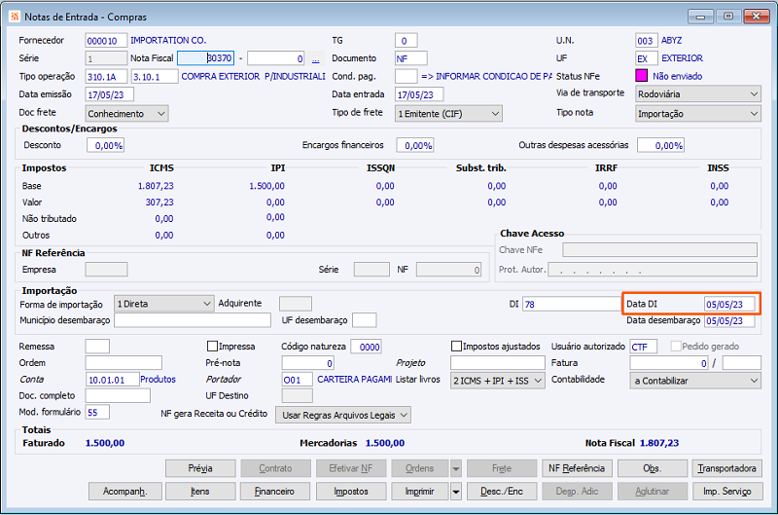Open the arrow menu beside Ordens
The width and height of the screenshot is (778, 515).
(x=457, y=468)
